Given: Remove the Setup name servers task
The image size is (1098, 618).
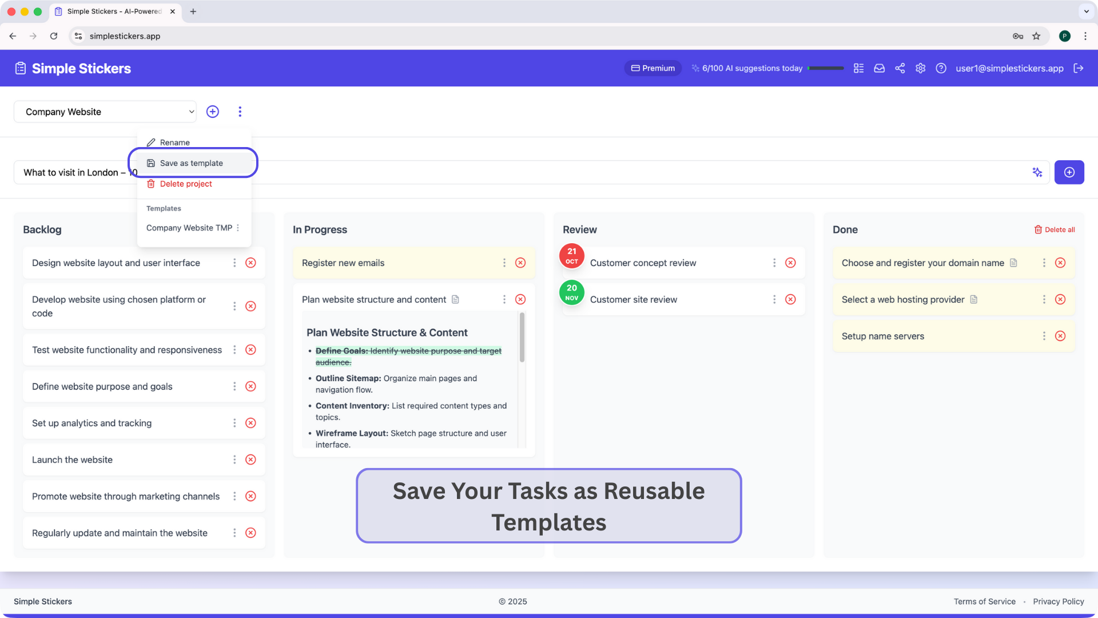Looking at the screenshot, I should point(1060,336).
